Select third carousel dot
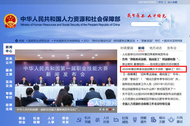The image size is (190, 126). 107,110
